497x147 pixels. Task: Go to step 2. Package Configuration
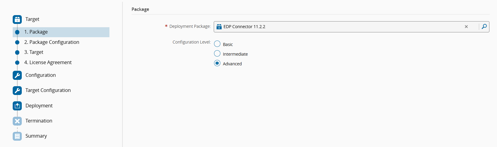[x=52, y=42]
